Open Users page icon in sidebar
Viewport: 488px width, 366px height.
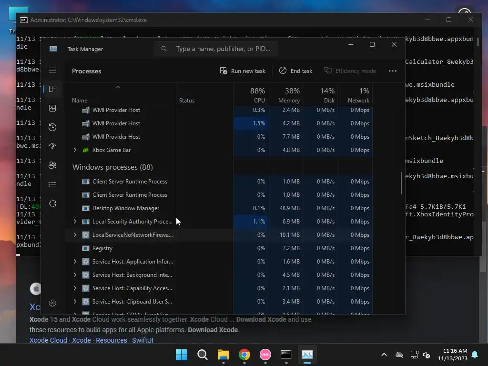[52, 165]
